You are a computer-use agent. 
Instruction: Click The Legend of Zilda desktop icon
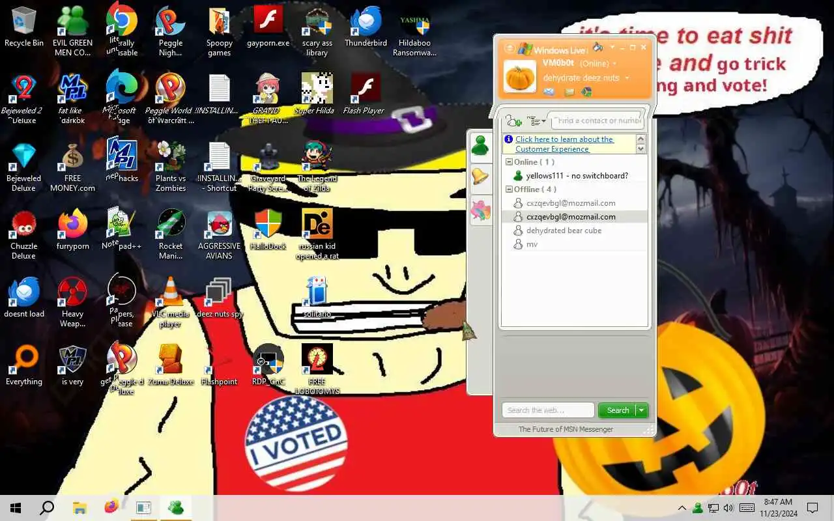tap(317, 166)
